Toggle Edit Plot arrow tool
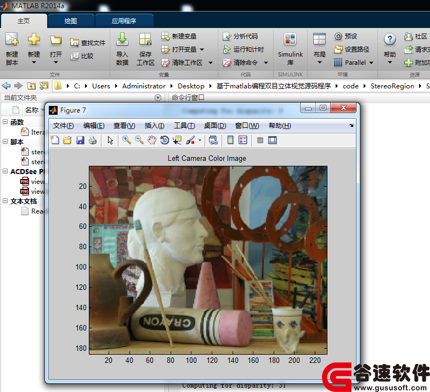The image size is (430, 392). (x=110, y=141)
